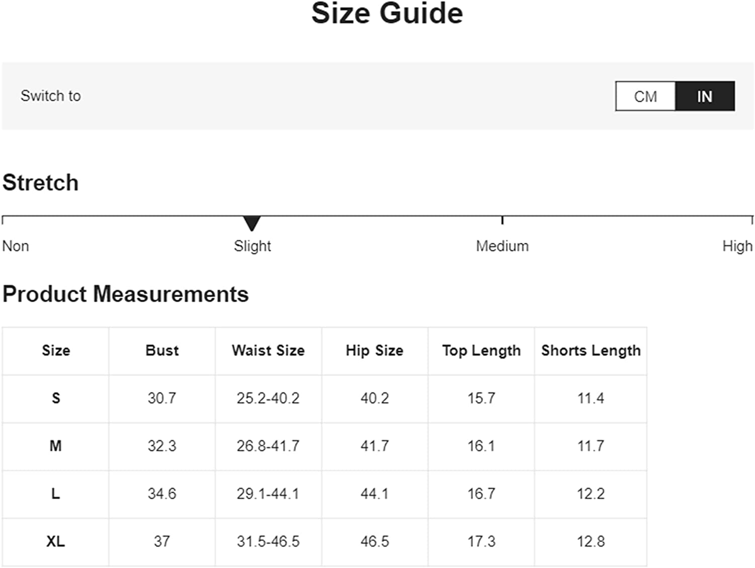Click the Top Length column header
The width and height of the screenshot is (755, 568).
click(481, 350)
